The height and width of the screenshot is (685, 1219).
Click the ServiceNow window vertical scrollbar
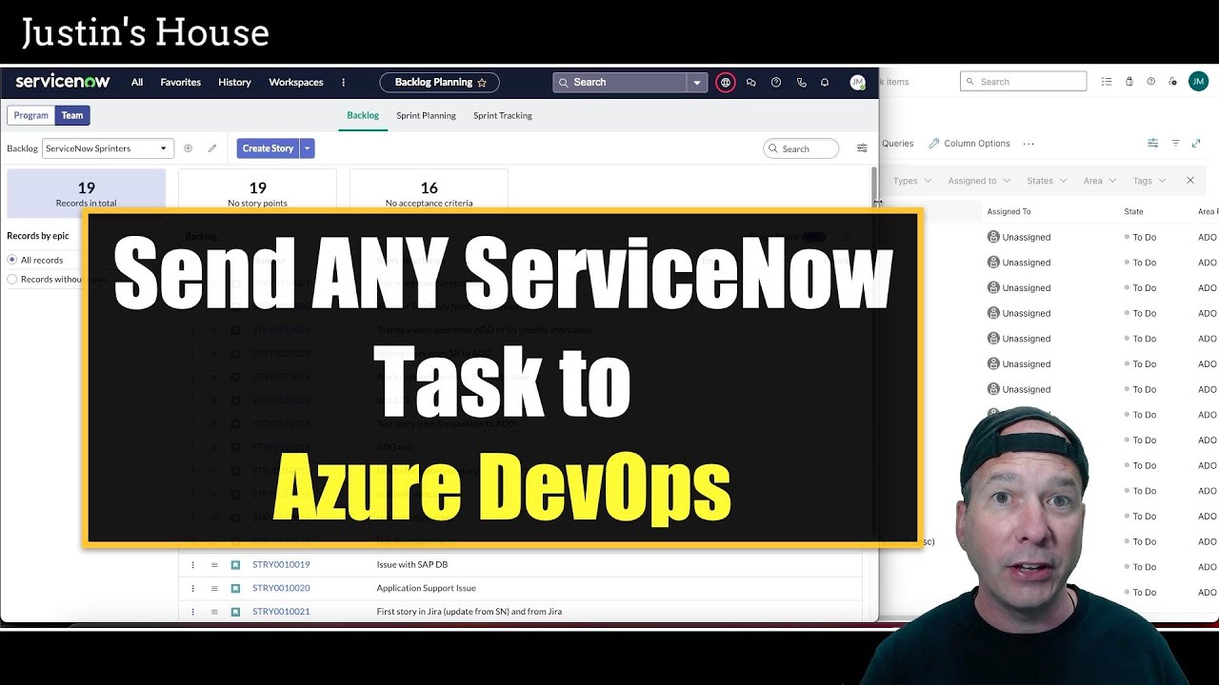874,186
